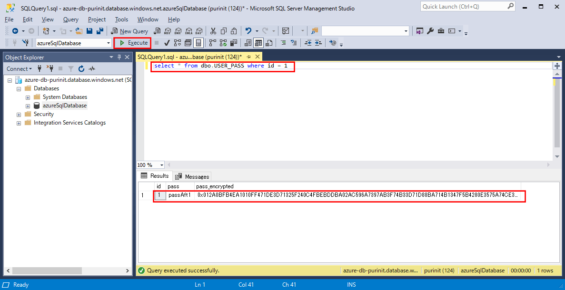Switch to the Results tab
The height and width of the screenshot is (290, 565).
tap(155, 176)
